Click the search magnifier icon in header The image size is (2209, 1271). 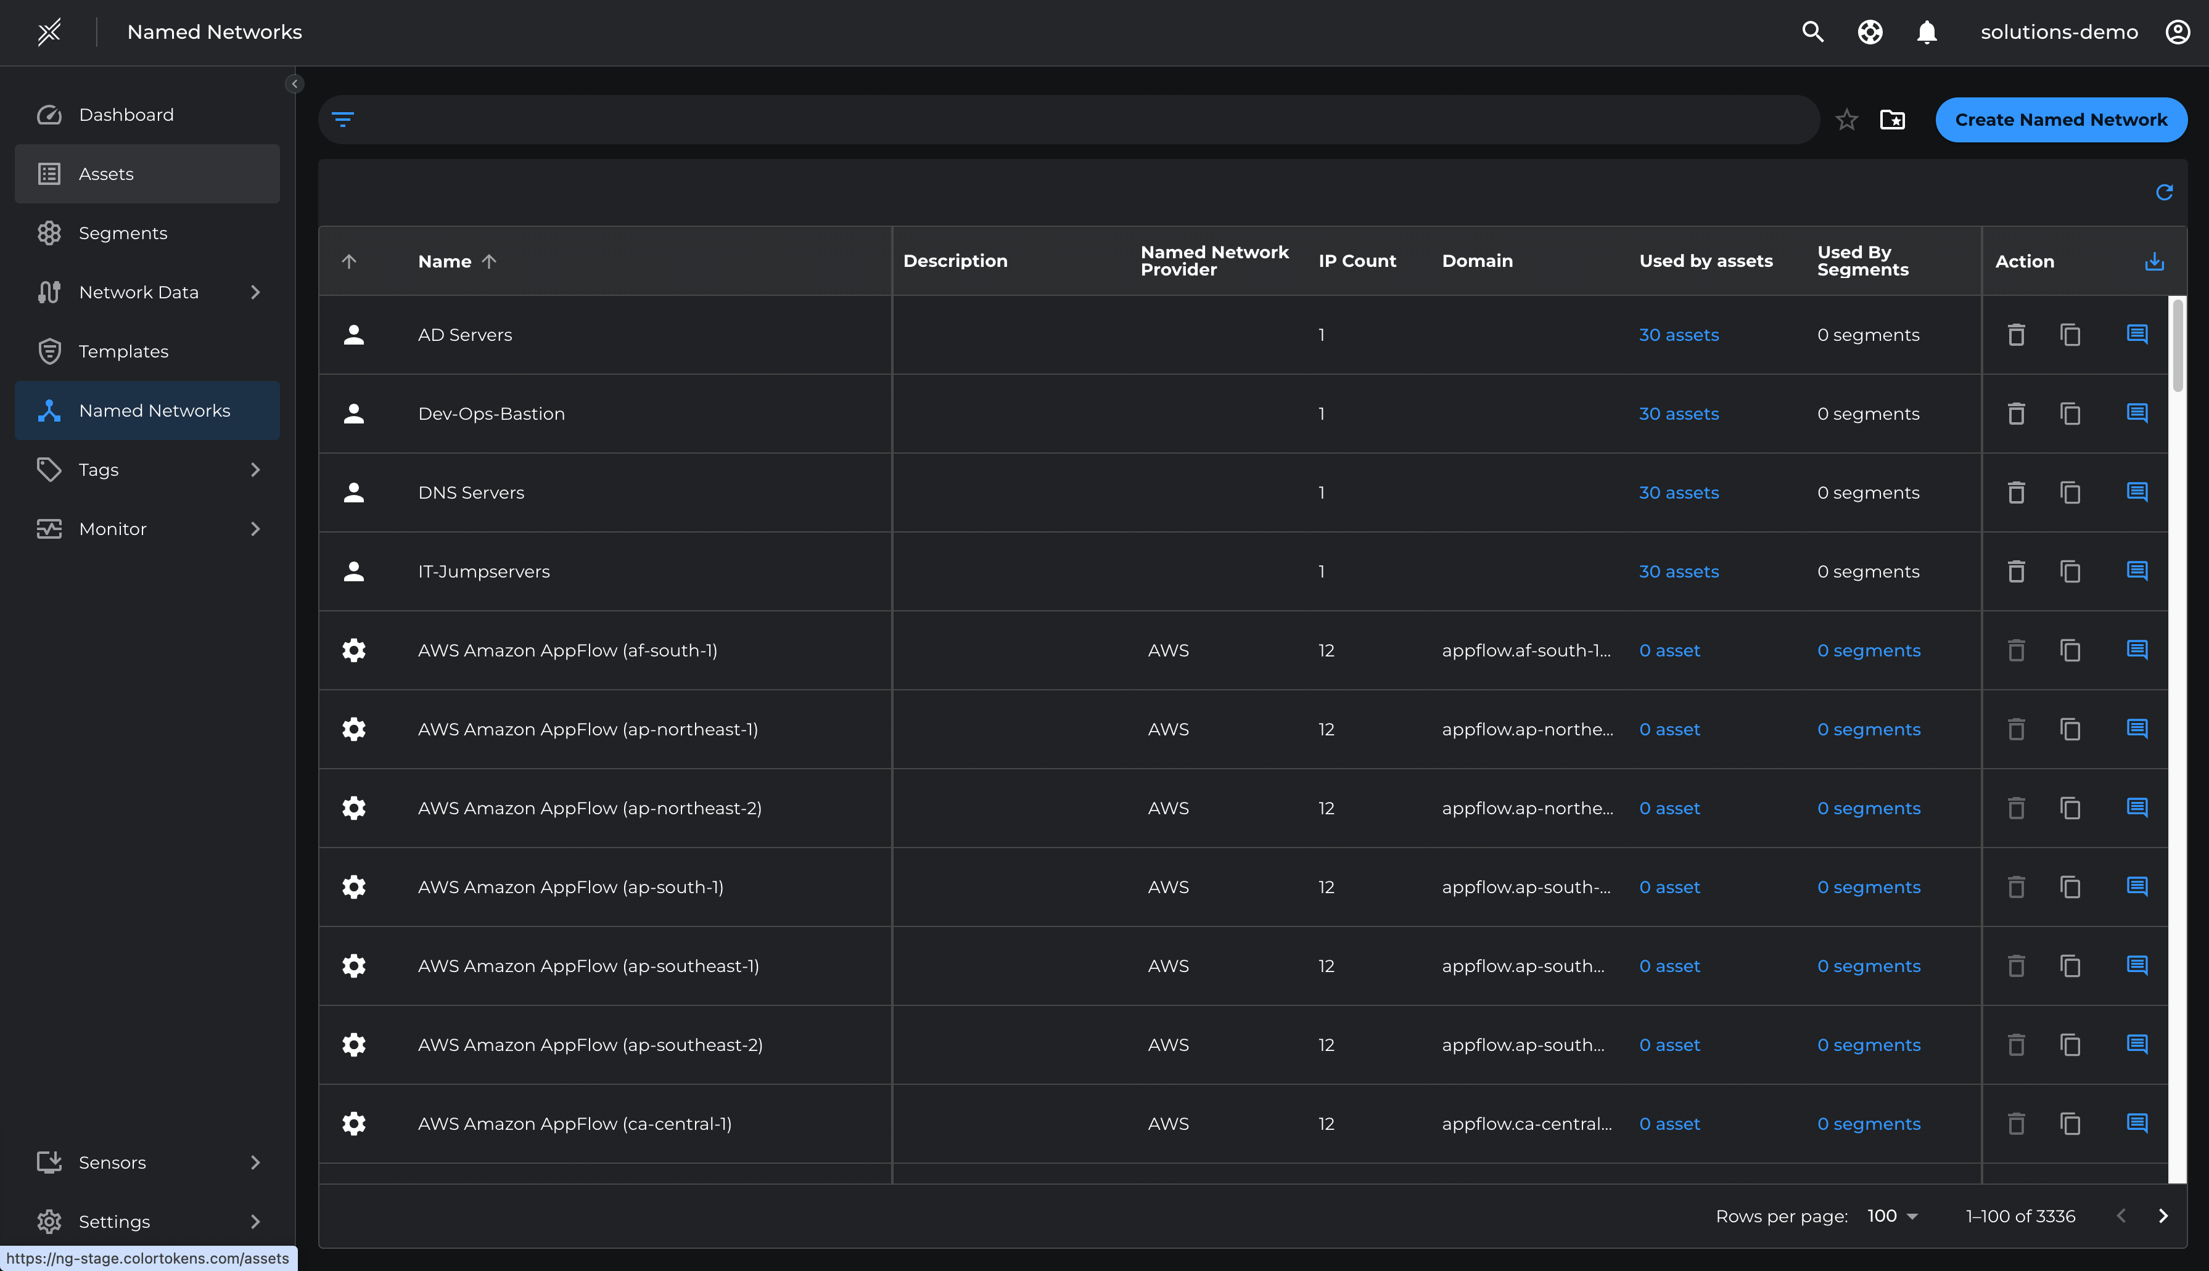[x=1812, y=32]
